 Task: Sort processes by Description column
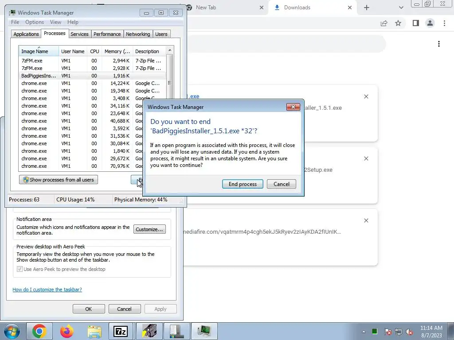(x=149, y=51)
